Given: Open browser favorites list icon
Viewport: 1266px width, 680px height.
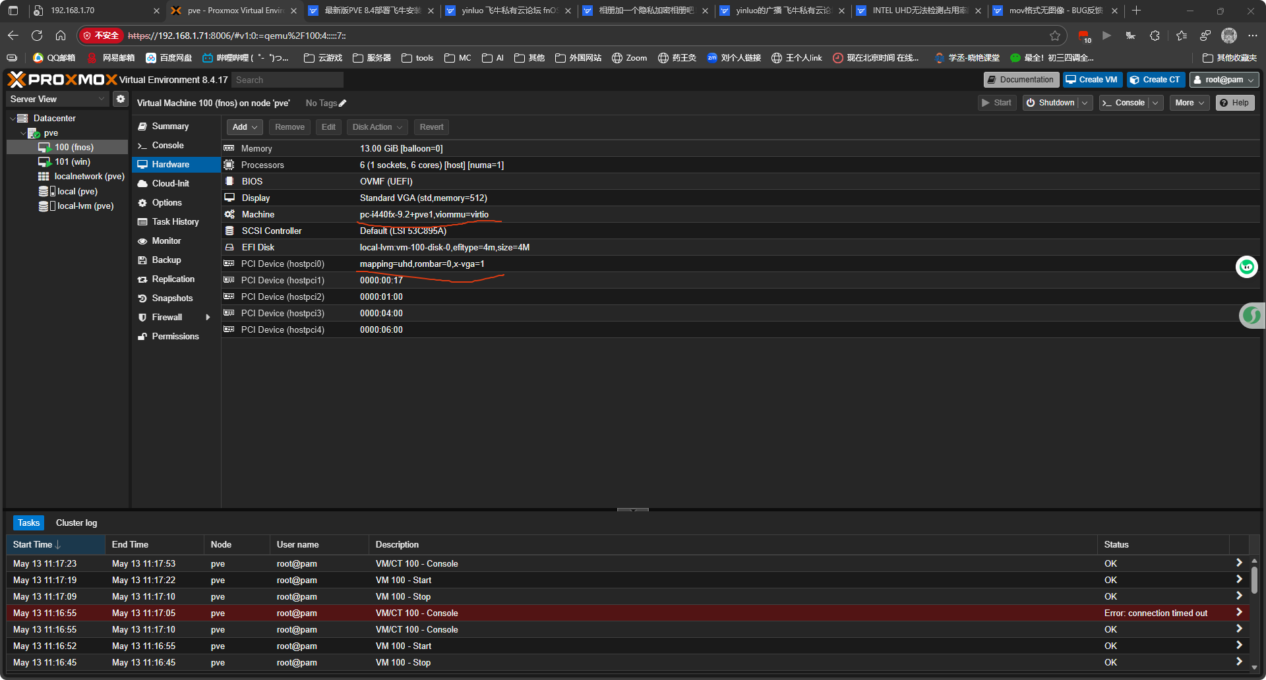Looking at the screenshot, I should (x=1181, y=36).
